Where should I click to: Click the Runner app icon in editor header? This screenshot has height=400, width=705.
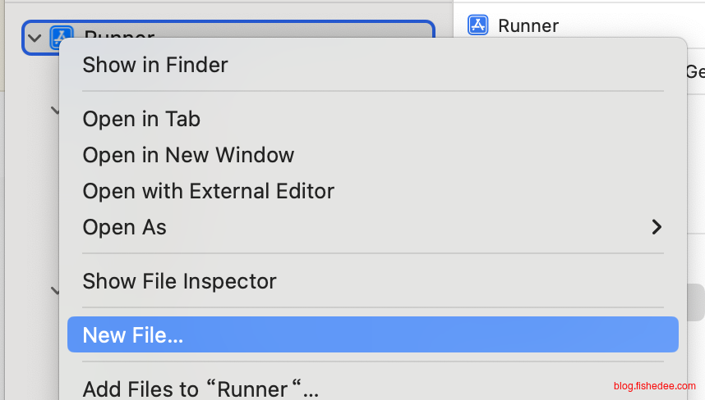(x=478, y=25)
